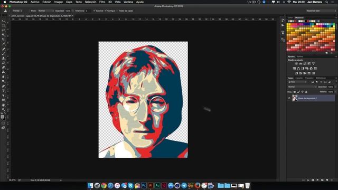
Task: Click the Mapa de degradado 1 layer thumbnail
Action: click(295, 98)
